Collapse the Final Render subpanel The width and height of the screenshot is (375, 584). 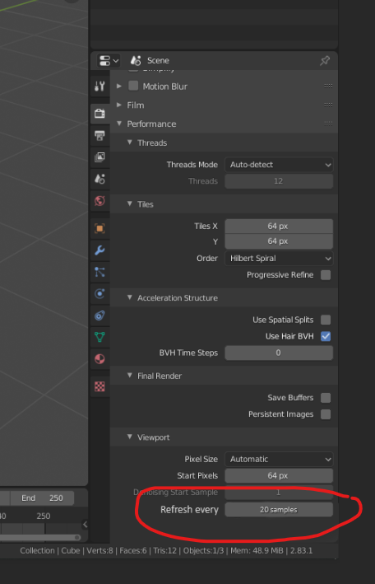(129, 376)
